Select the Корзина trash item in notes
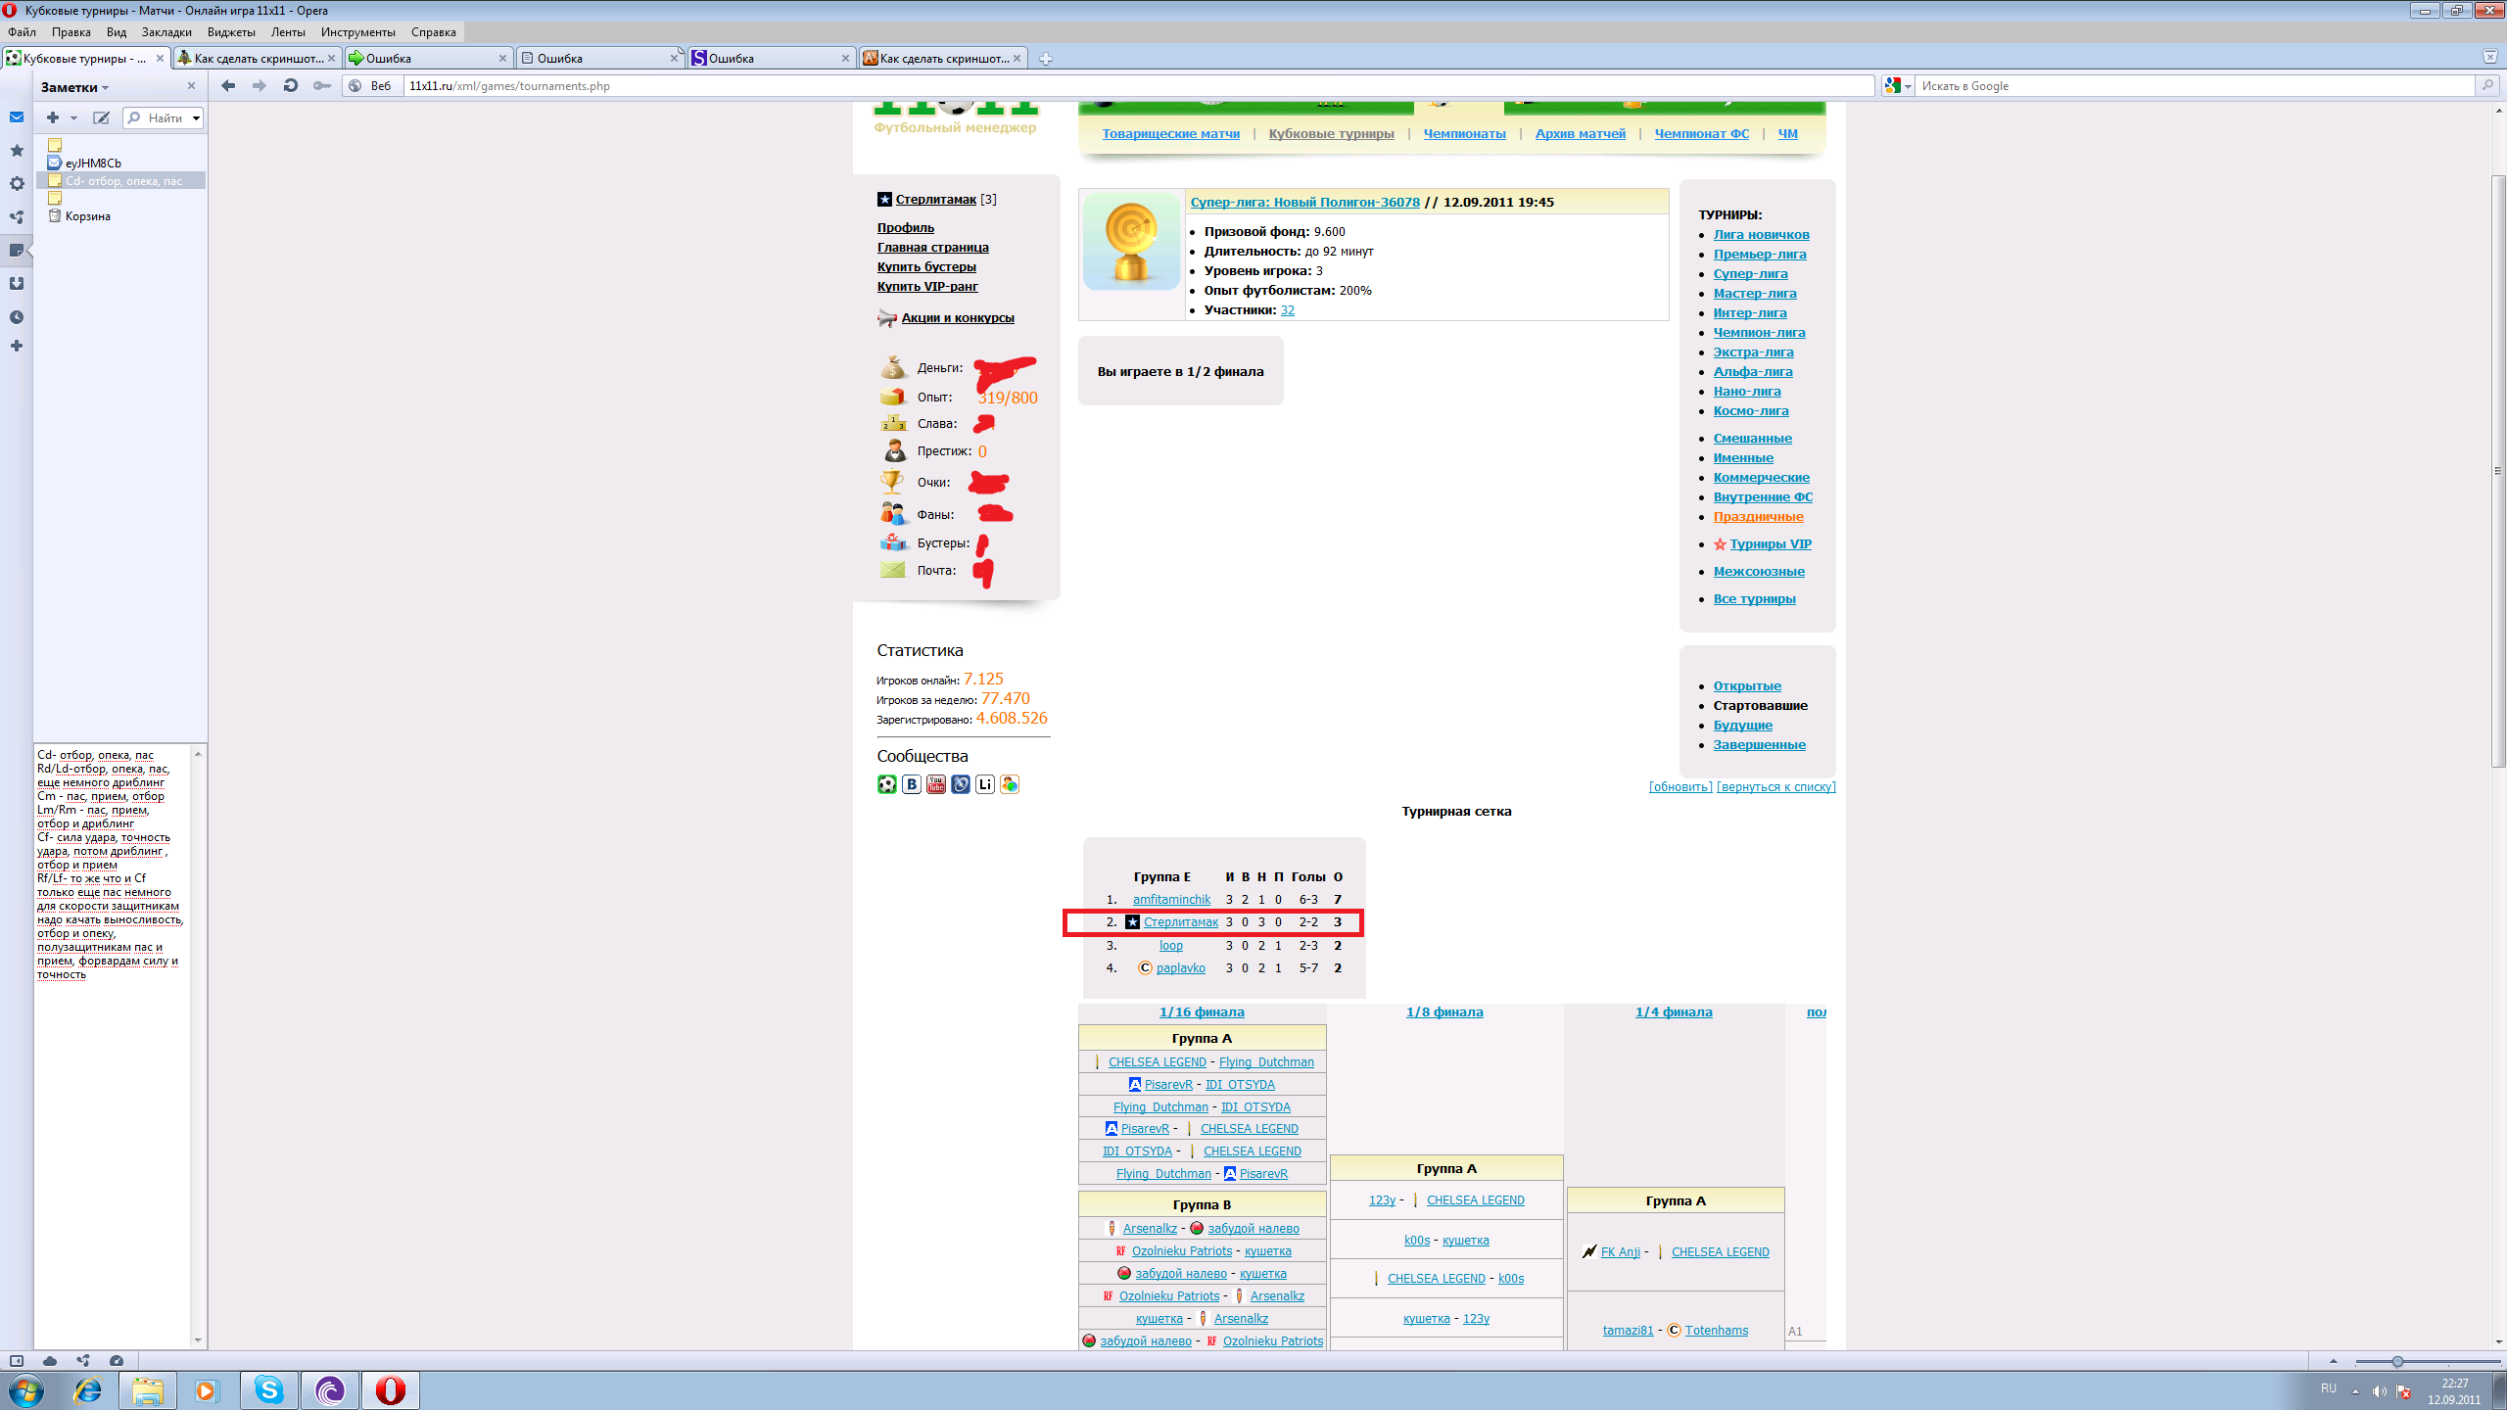 click(87, 216)
